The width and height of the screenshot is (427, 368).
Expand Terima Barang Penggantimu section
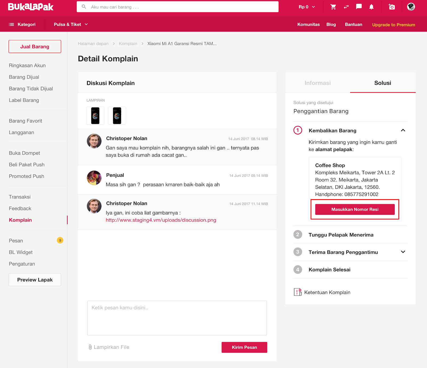coord(403,252)
